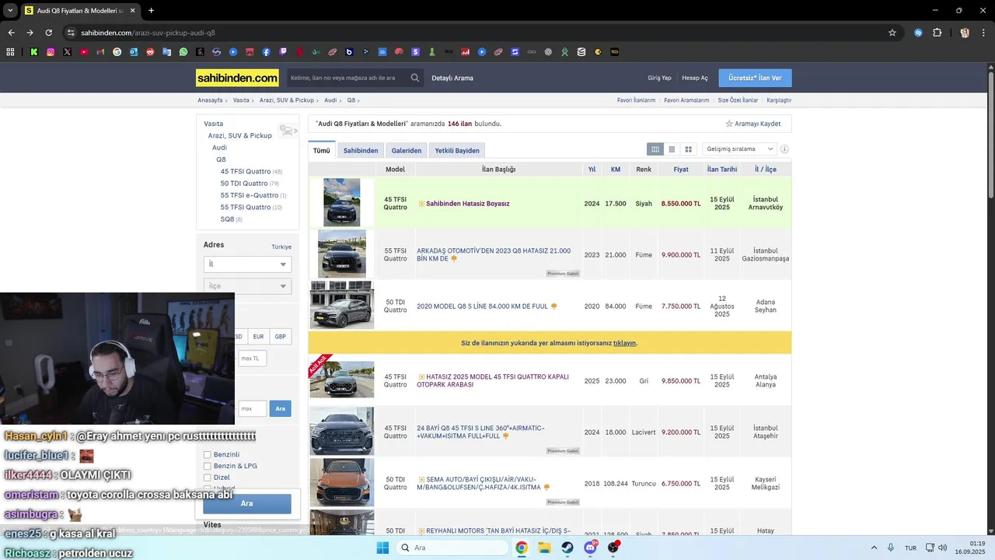Click the car category icon in sidebar

click(287, 131)
